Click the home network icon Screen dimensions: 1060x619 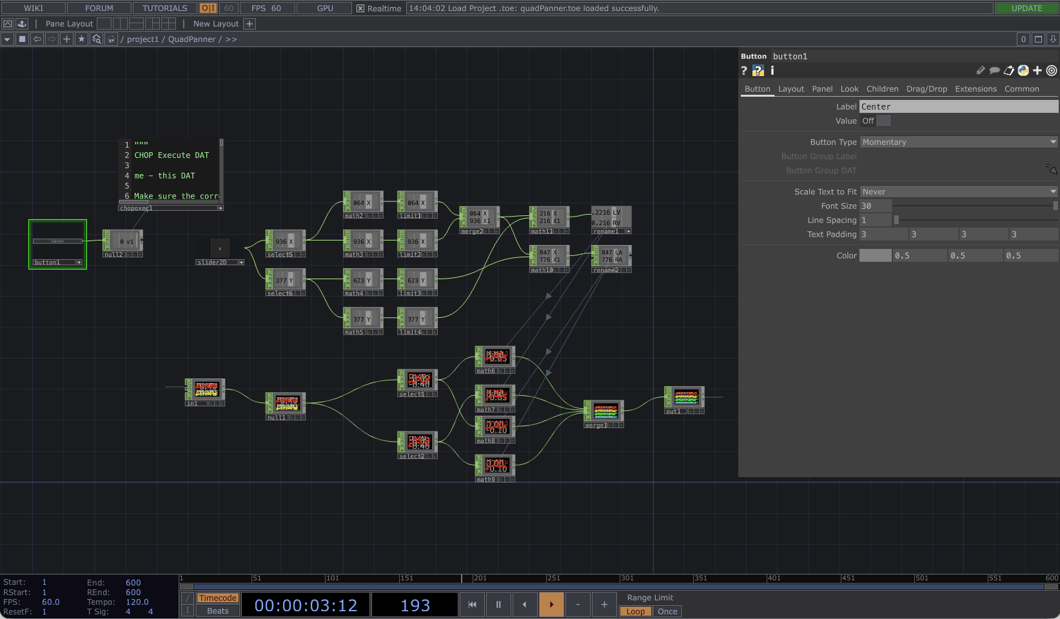112,39
